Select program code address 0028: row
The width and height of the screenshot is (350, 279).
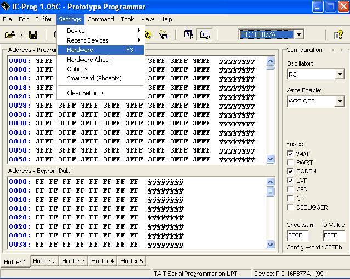click(132, 106)
